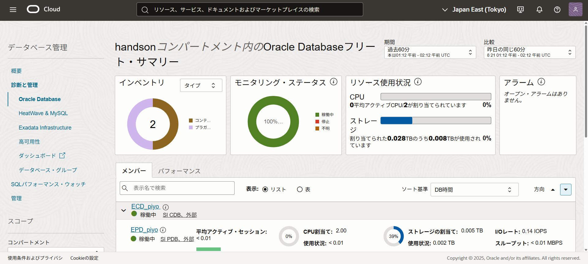The height and width of the screenshot is (264, 588).
Task: Click the 表示名で検索 input field
Action: pos(177,188)
